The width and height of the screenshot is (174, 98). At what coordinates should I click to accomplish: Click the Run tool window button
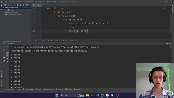coord(18,89)
